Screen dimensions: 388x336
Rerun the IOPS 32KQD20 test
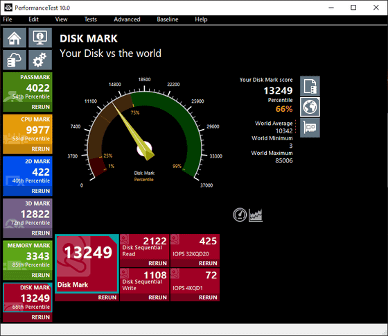pos(208,263)
